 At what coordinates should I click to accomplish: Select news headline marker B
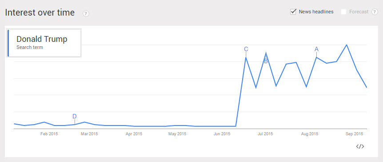266,61
